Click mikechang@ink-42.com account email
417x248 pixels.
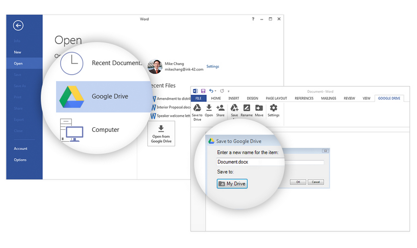coord(184,69)
